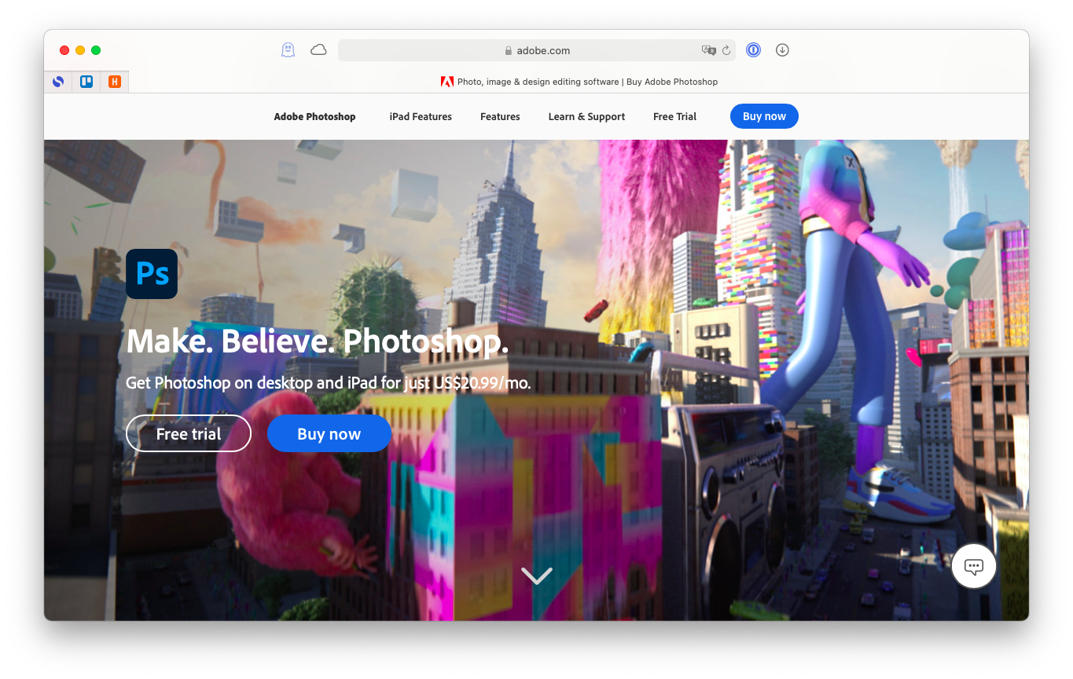Open the Features navigation link
This screenshot has width=1073, height=679.
pos(500,116)
